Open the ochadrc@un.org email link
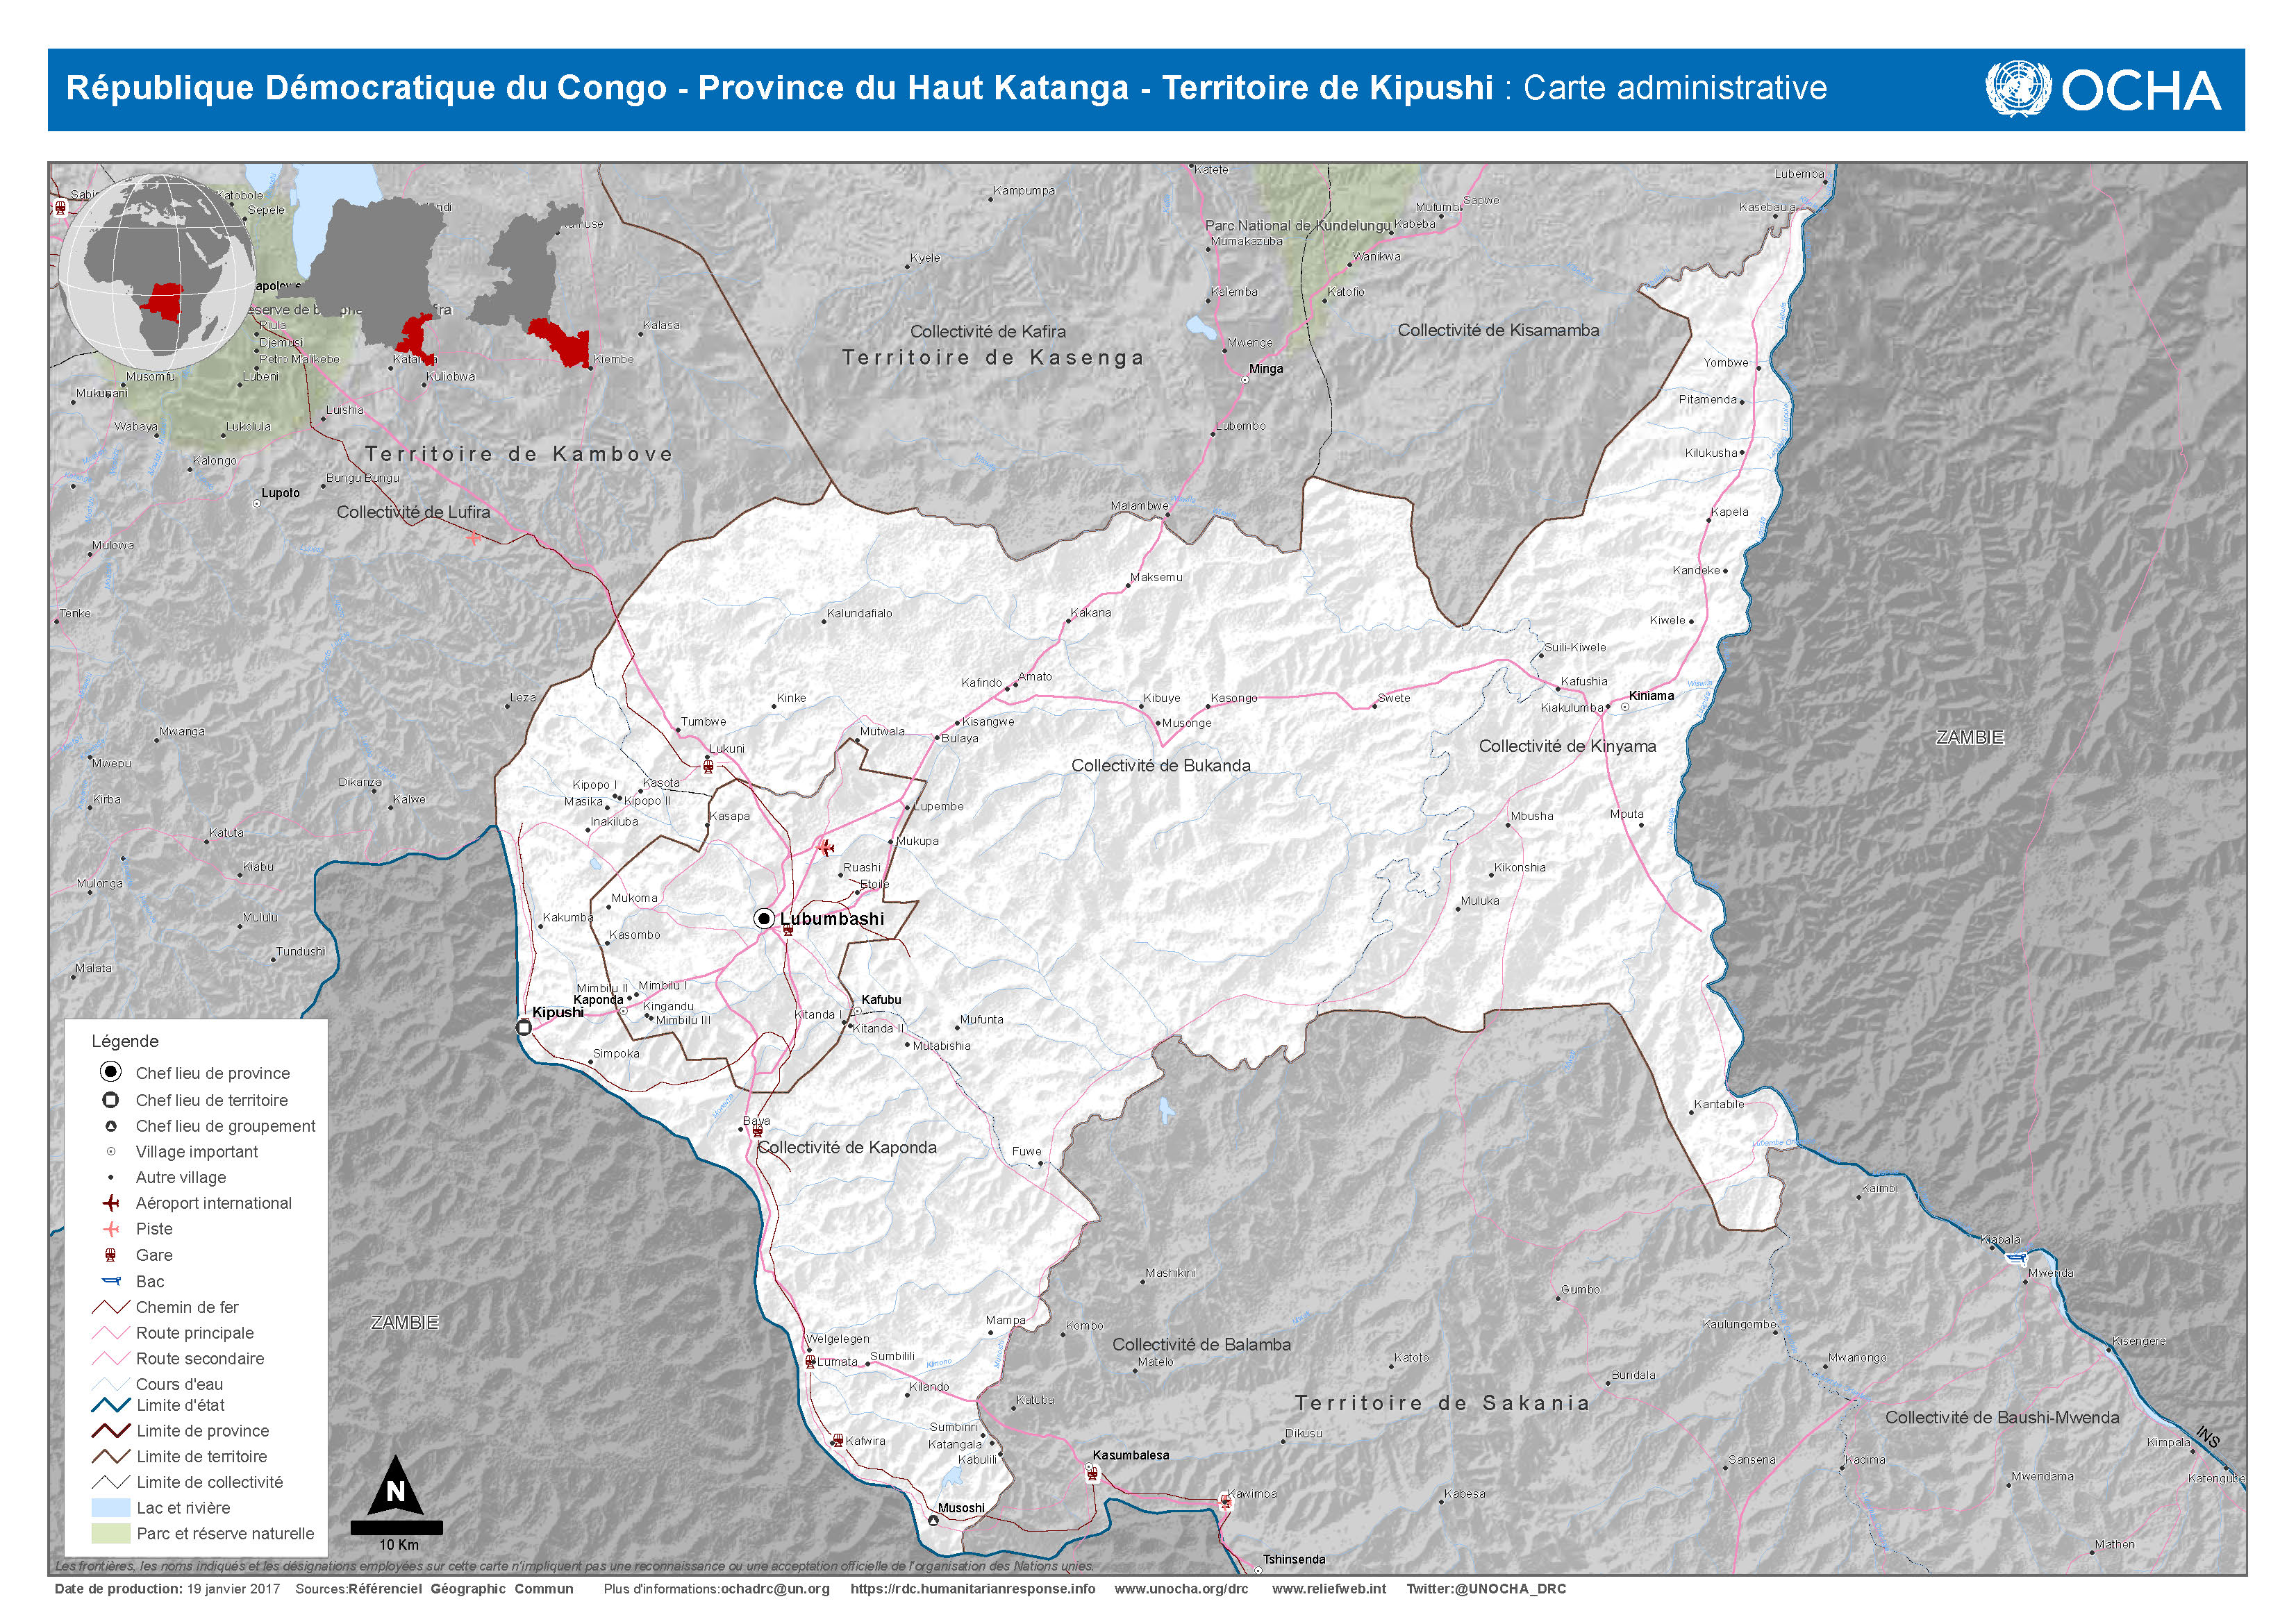Viewport: 2296px width, 1624px height. click(775, 1588)
